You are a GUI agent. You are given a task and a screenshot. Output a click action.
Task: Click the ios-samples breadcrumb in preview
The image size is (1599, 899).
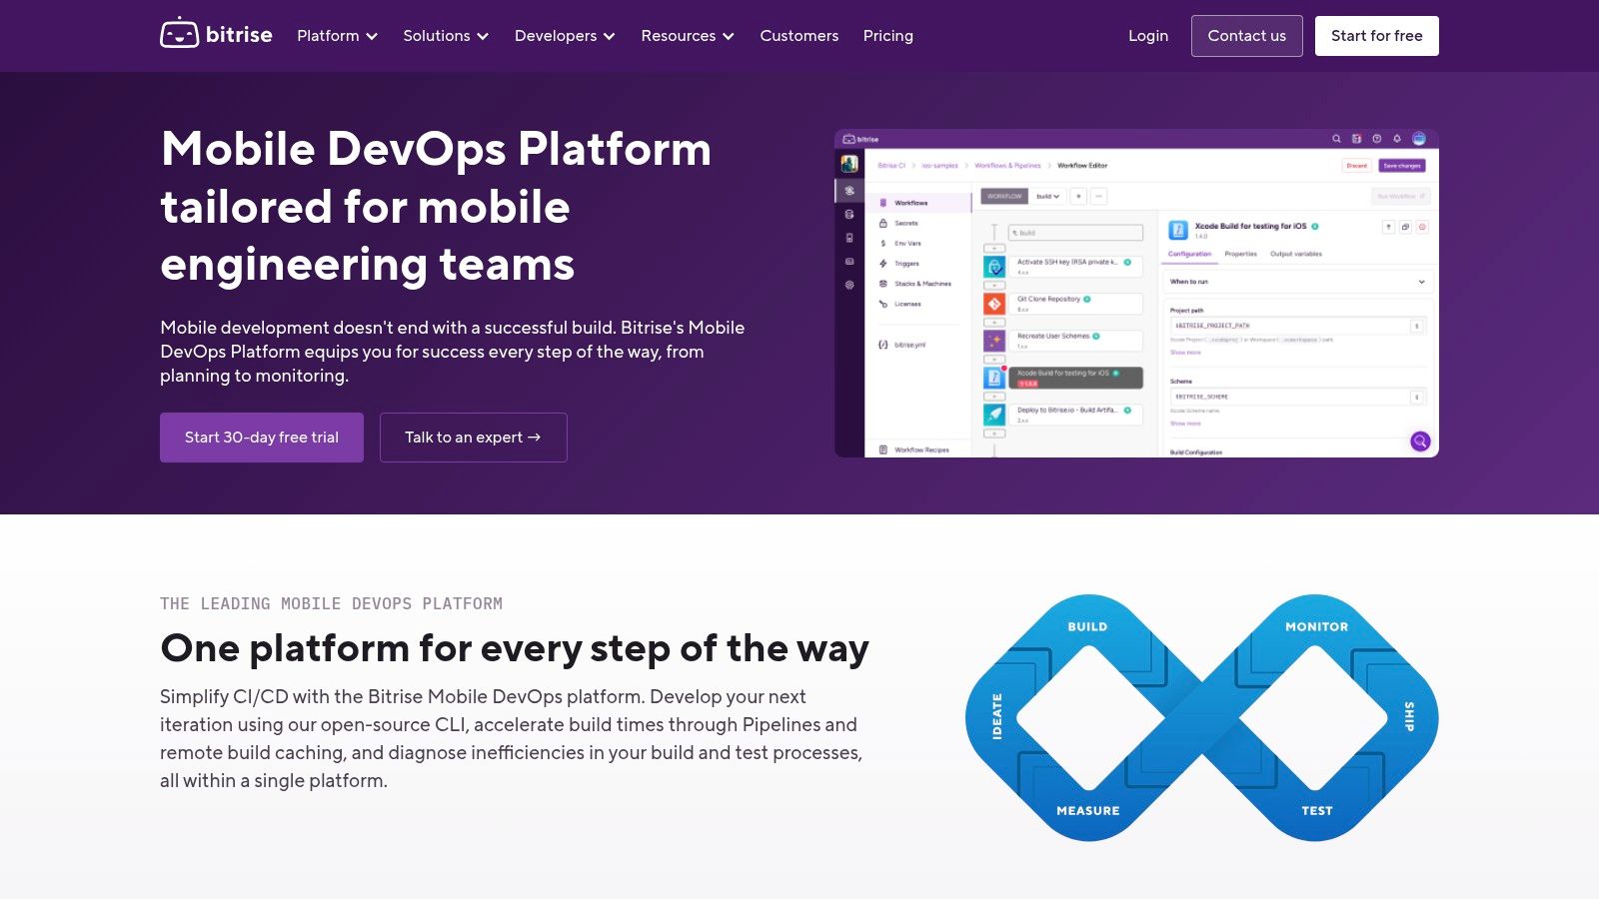click(x=939, y=166)
